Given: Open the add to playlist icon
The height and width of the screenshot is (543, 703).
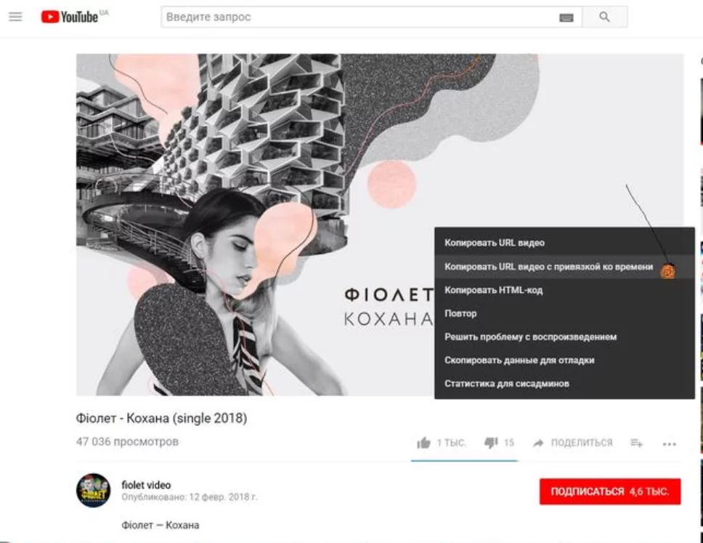Looking at the screenshot, I should pyautogui.click(x=636, y=443).
